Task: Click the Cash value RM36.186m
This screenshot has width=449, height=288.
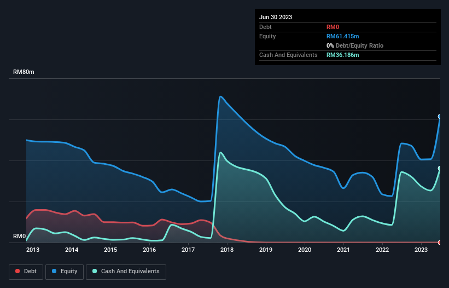Action: tap(342, 55)
